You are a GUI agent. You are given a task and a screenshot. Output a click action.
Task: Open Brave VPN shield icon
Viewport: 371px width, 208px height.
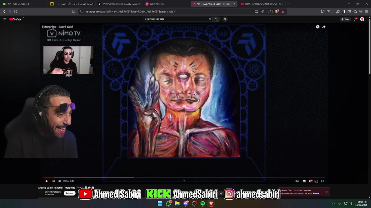[x=361, y=12]
